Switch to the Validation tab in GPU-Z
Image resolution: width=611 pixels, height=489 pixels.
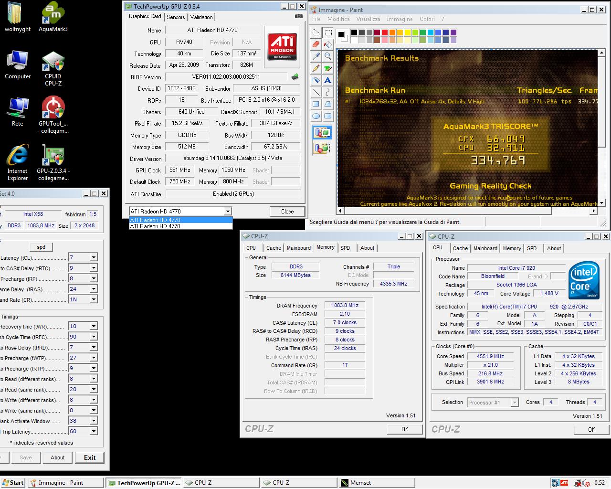click(201, 17)
